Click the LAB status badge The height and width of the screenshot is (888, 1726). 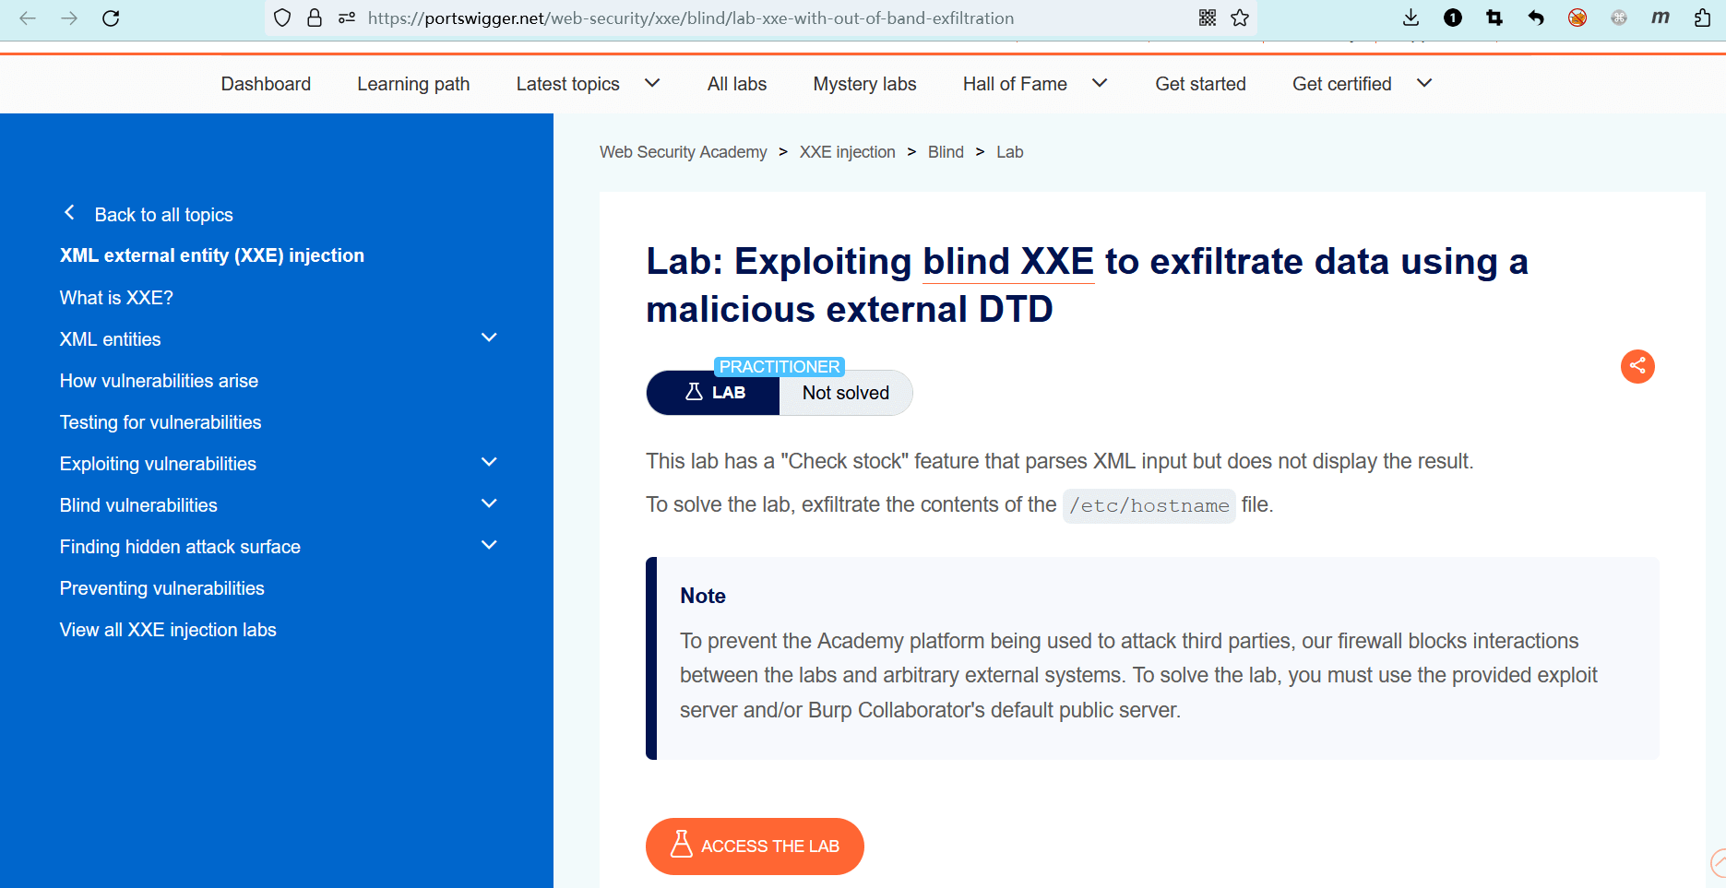pos(713,393)
